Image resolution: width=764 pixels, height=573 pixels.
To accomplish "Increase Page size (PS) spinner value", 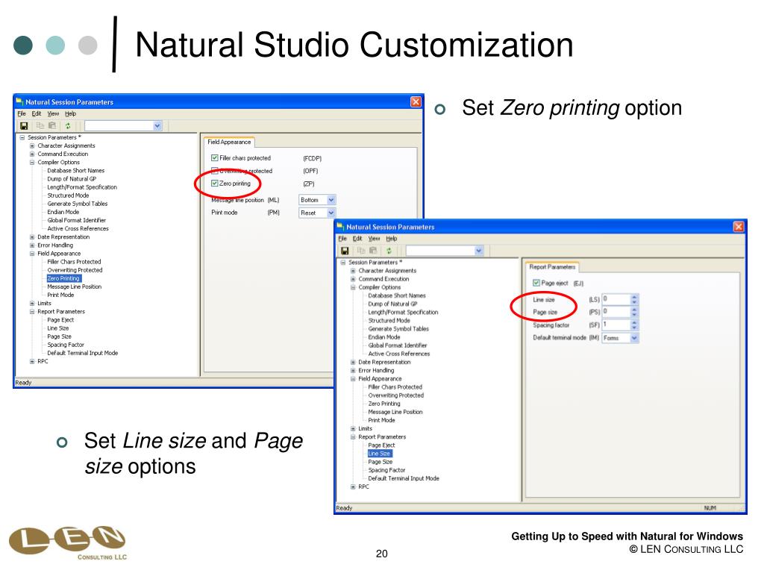I will (634, 309).
